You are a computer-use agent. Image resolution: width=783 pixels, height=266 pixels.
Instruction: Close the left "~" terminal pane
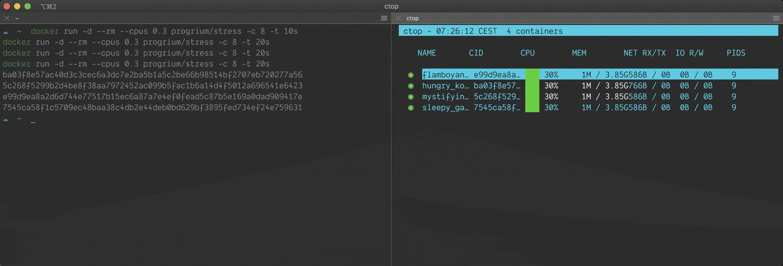[7, 18]
